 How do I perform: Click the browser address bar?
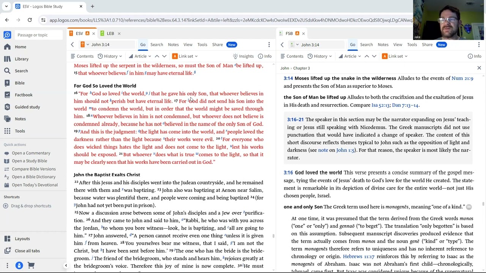pyautogui.click(x=230, y=20)
